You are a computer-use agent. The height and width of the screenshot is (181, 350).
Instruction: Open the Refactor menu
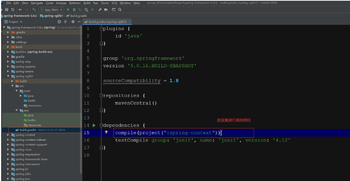tap(75, 3)
